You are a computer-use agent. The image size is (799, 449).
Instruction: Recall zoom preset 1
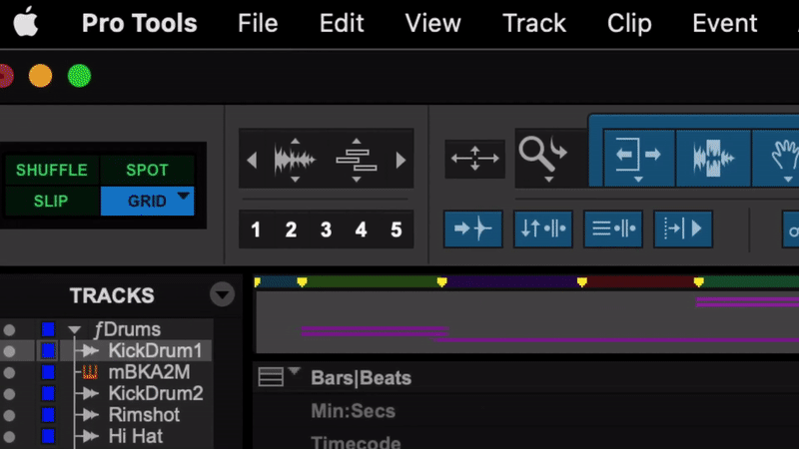click(x=256, y=229)
